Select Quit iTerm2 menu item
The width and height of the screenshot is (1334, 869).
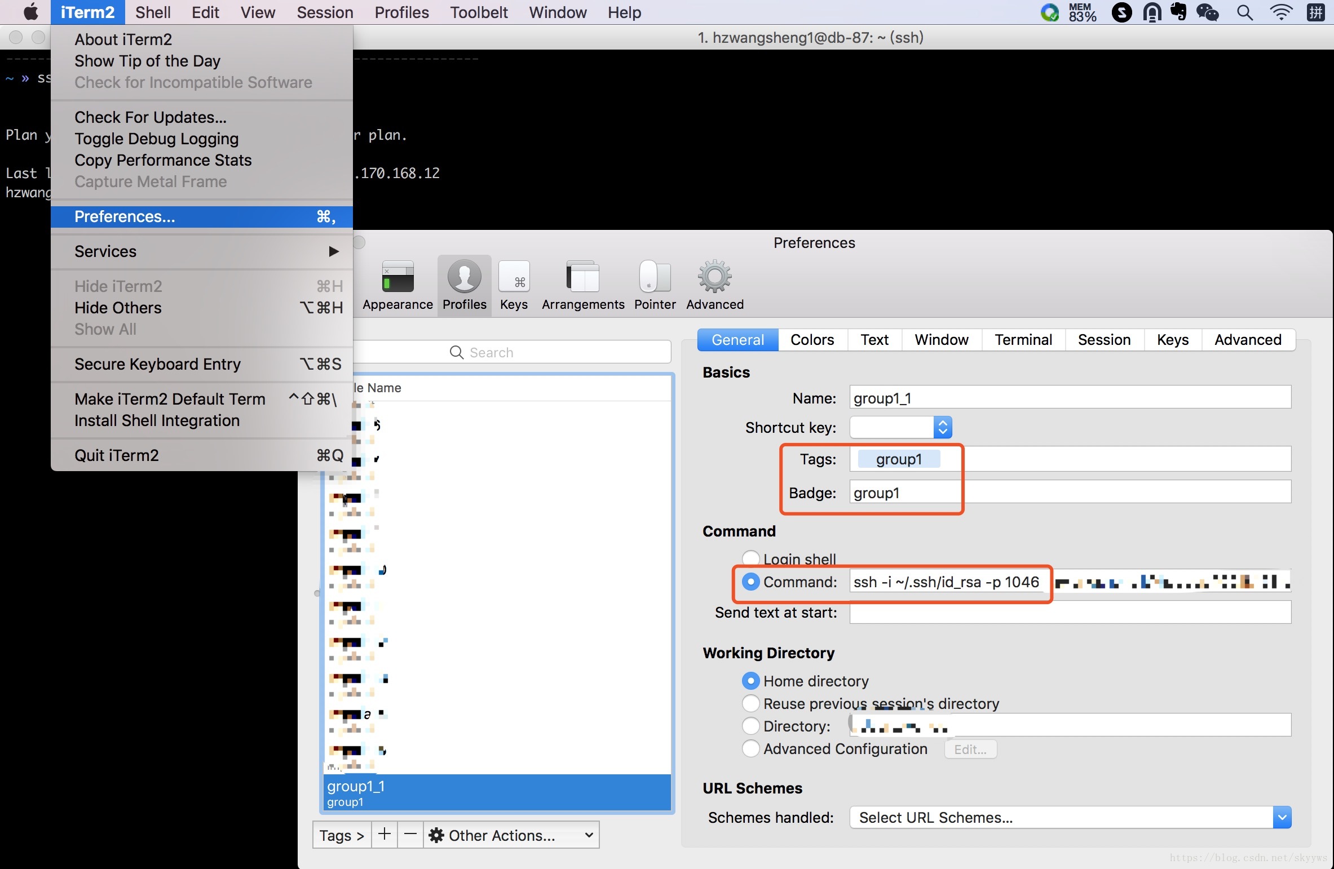pos(201,455)
